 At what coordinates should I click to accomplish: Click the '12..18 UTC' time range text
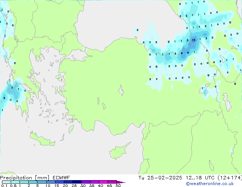(200, 178)
